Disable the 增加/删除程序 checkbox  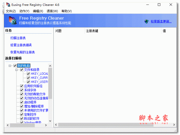22,106
